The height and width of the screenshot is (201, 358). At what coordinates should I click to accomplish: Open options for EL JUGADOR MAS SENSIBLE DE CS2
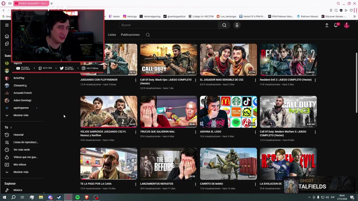pos(255,80)
